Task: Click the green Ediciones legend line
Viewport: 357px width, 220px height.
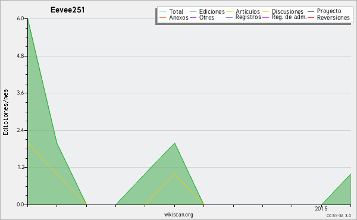Action: pyautogui.click(x=193, y=12)
